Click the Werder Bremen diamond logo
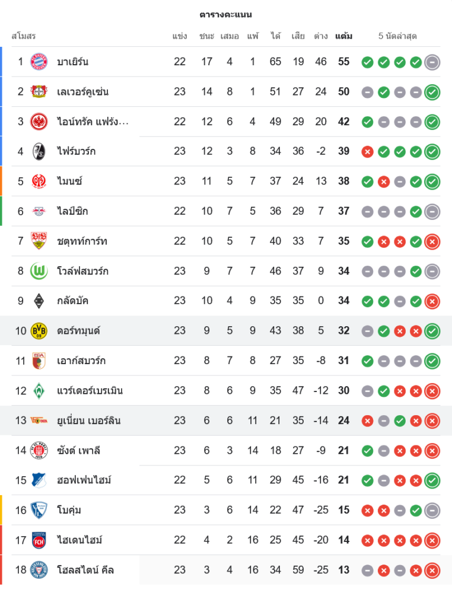 pyautogui.click(x=39, y=391)
